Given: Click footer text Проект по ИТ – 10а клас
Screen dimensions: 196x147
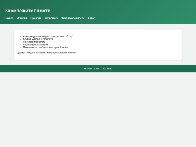Looking at the screenshot, I should click(x=98, y=69).
